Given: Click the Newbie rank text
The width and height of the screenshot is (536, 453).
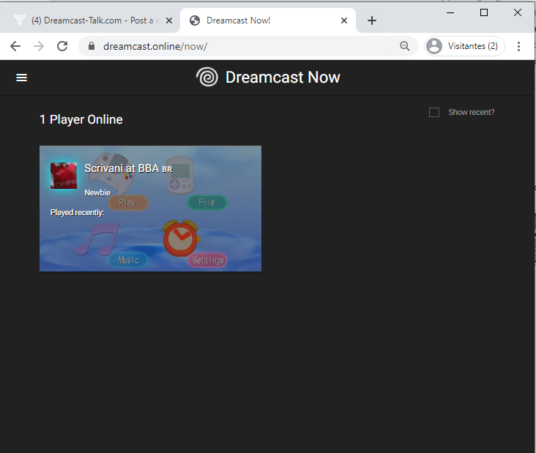Looking at the screenshot, I should tap(97, 192).
